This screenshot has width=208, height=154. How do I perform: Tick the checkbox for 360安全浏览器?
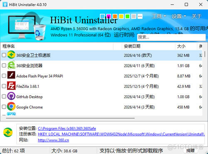click(x=4, y=65)
